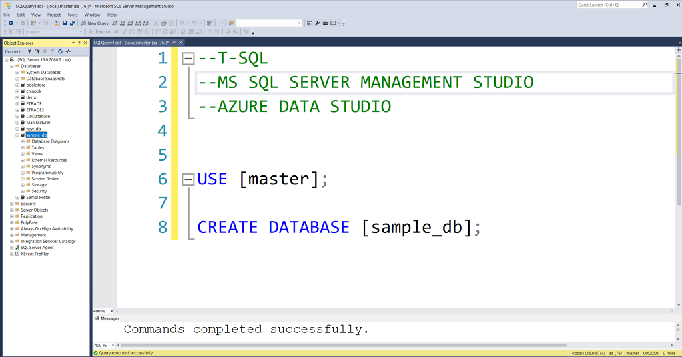Refresh the Object Explorer tree
Image resolution: width=682 pixels, height=357 pixels.
click(61, 51)
